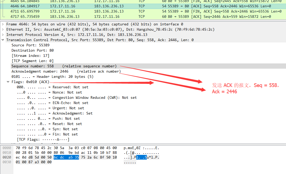Click the Stream index: 17 line
This screenshot has height=174, width=286.
tap(30, 56)
